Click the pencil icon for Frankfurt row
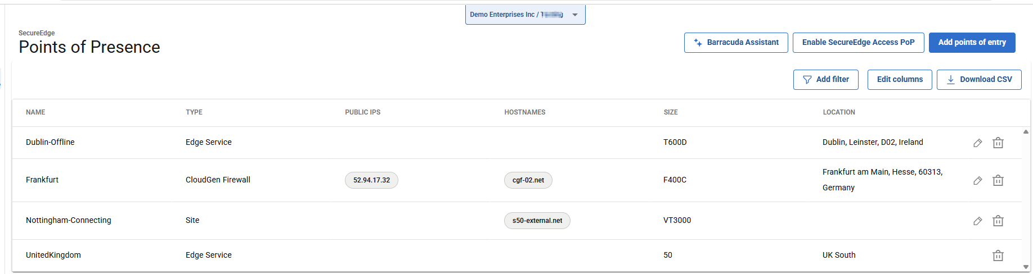The image size is (1033, 274). click(x=978, y=180)
